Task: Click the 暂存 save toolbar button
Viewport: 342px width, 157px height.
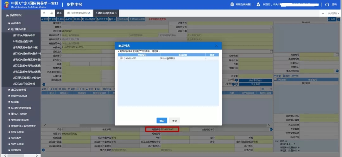Action: tap(52, 19)
